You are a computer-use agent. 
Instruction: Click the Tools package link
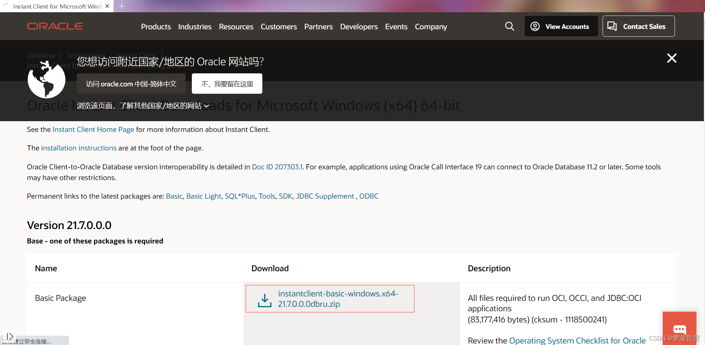tap(267, 196)
